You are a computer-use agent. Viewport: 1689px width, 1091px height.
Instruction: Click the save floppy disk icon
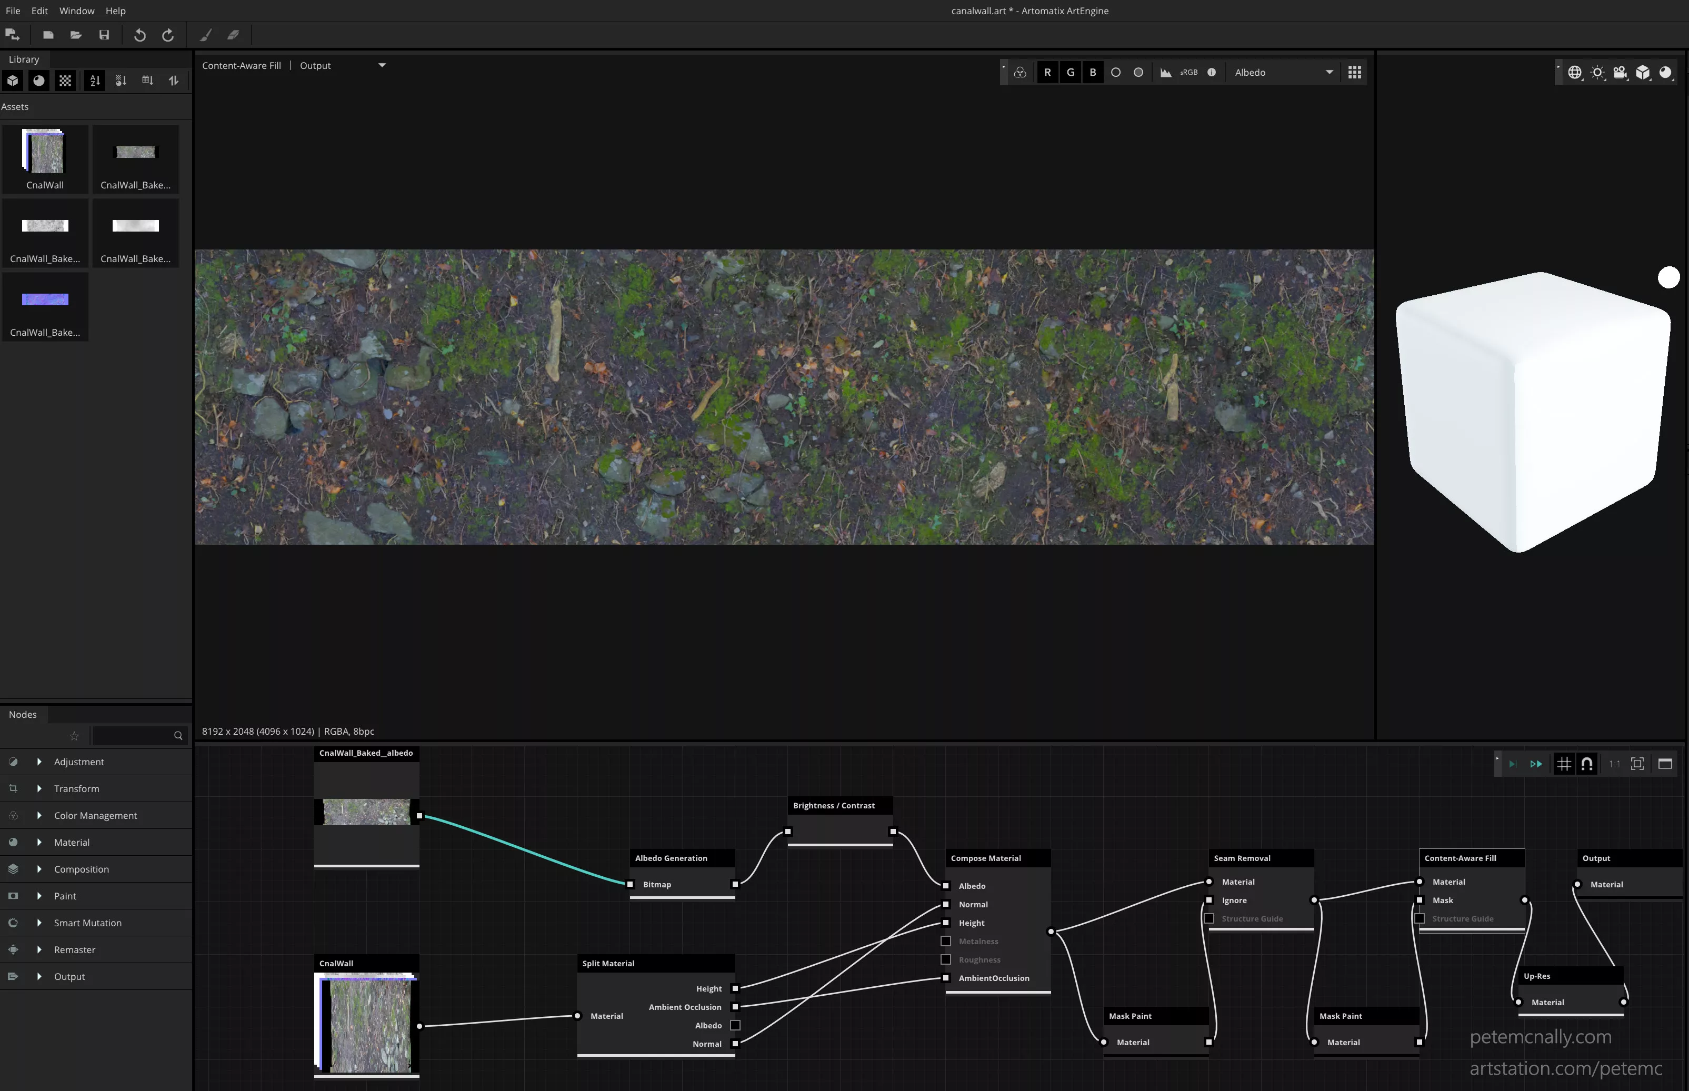pyautogui.click(x=104, y=35)
